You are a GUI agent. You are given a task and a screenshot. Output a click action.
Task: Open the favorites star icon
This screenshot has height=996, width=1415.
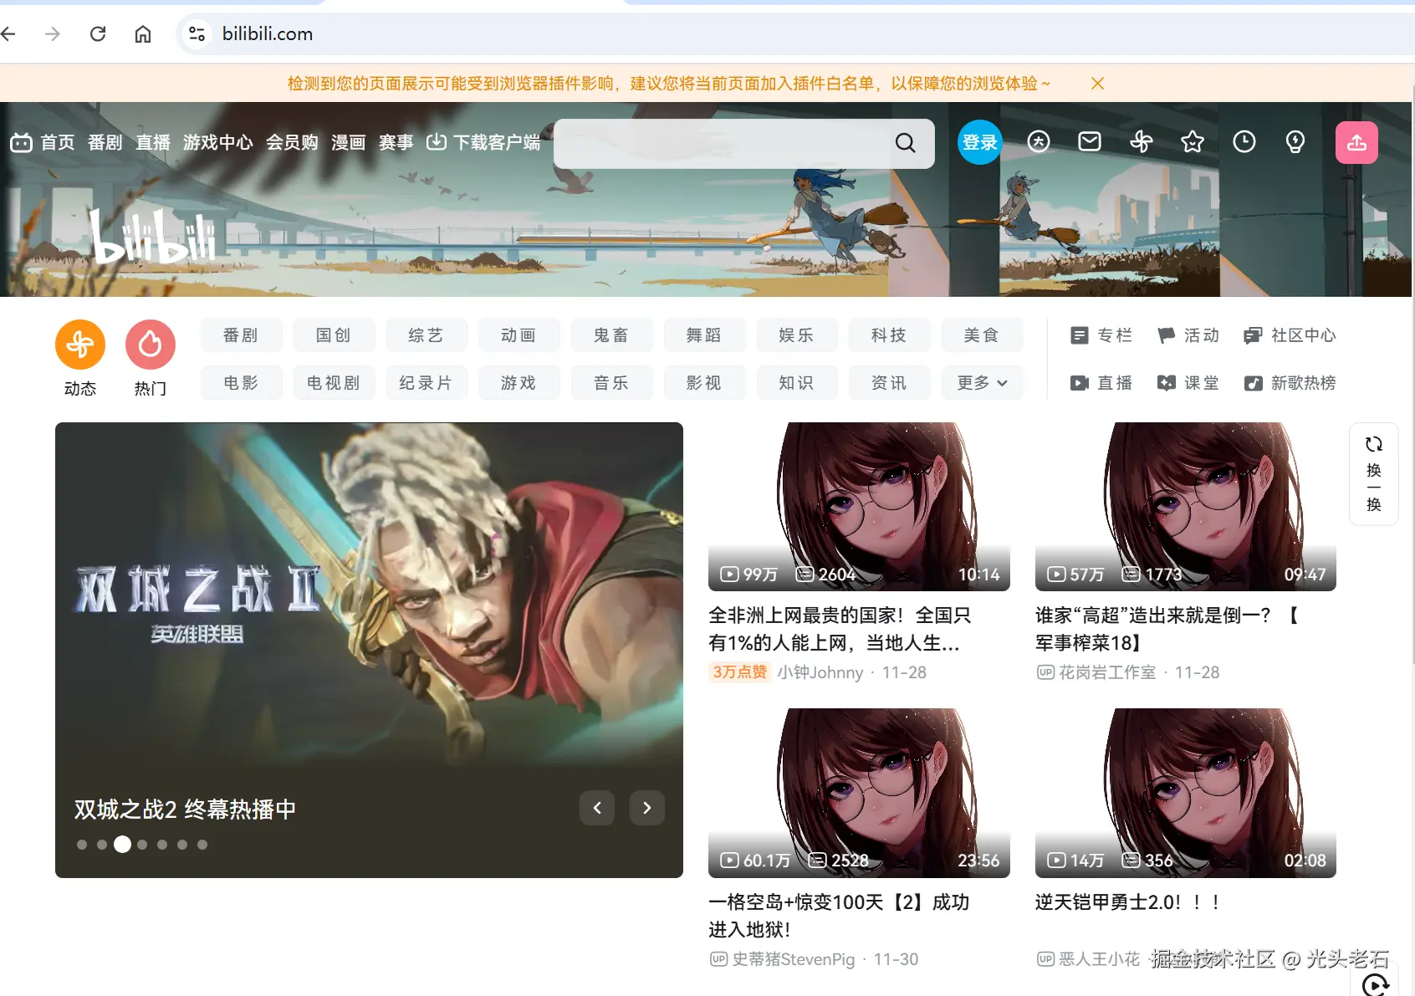tap(1193, 142)
